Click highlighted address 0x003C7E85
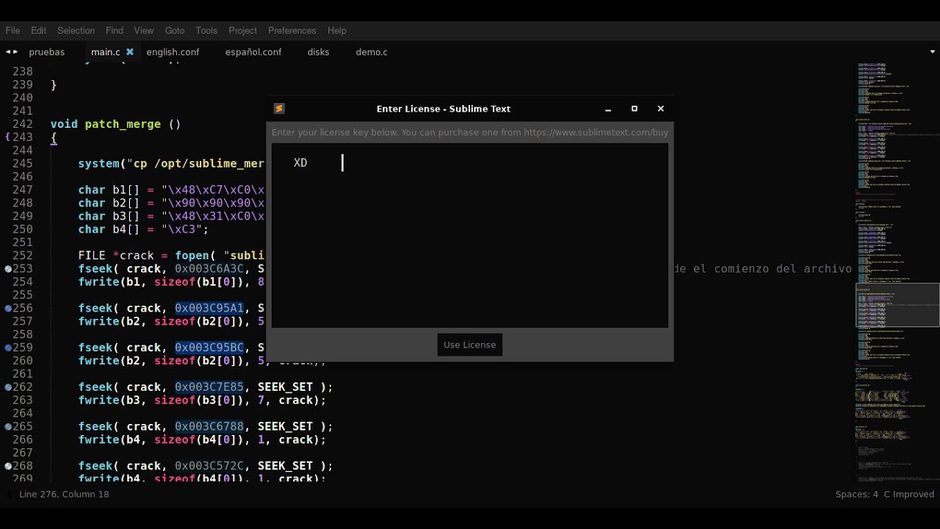The height and width of the screenshot is (529, 940). 209,387
